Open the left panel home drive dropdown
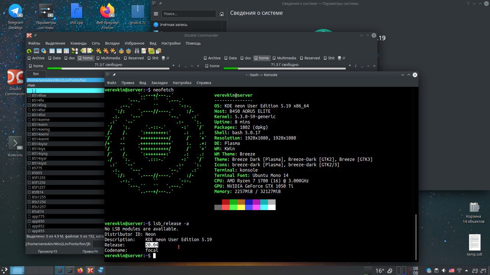The height and width of the screenshot is (275, 490). point(36,66)
